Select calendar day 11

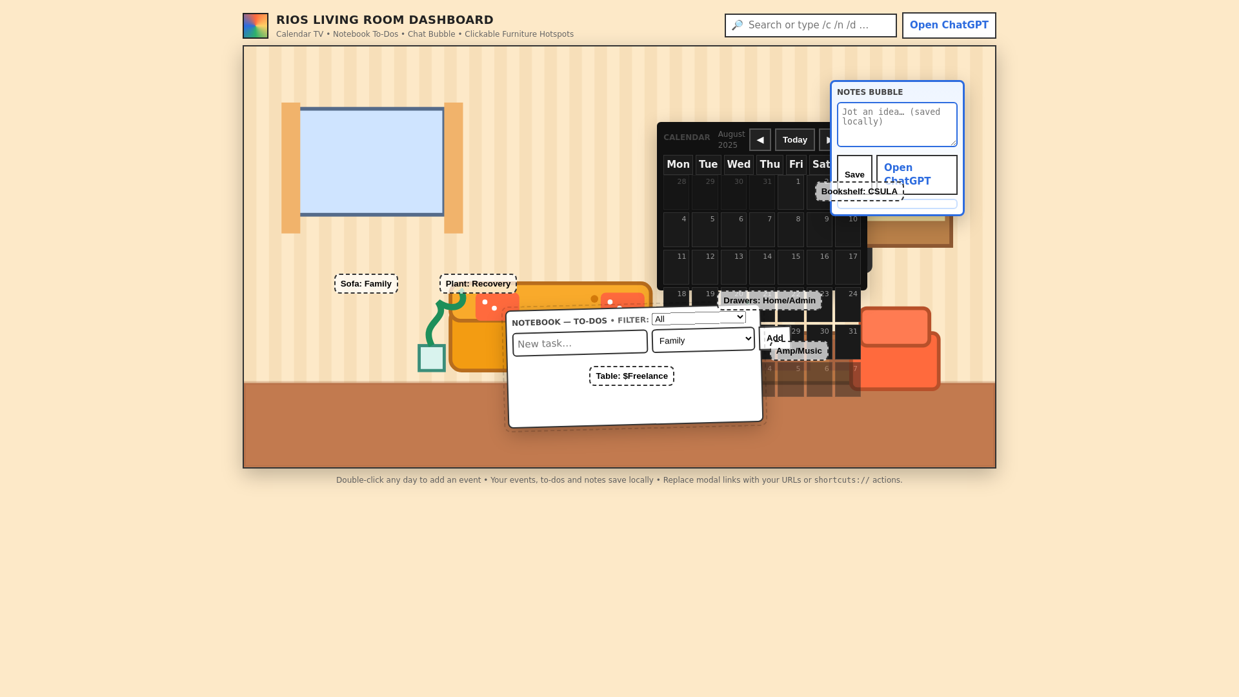[676, 267]
